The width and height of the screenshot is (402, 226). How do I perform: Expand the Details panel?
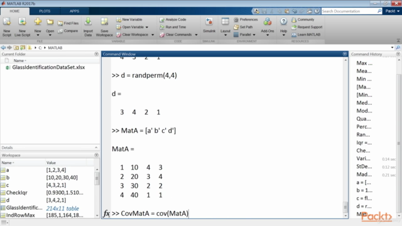(x=96, y=148)
